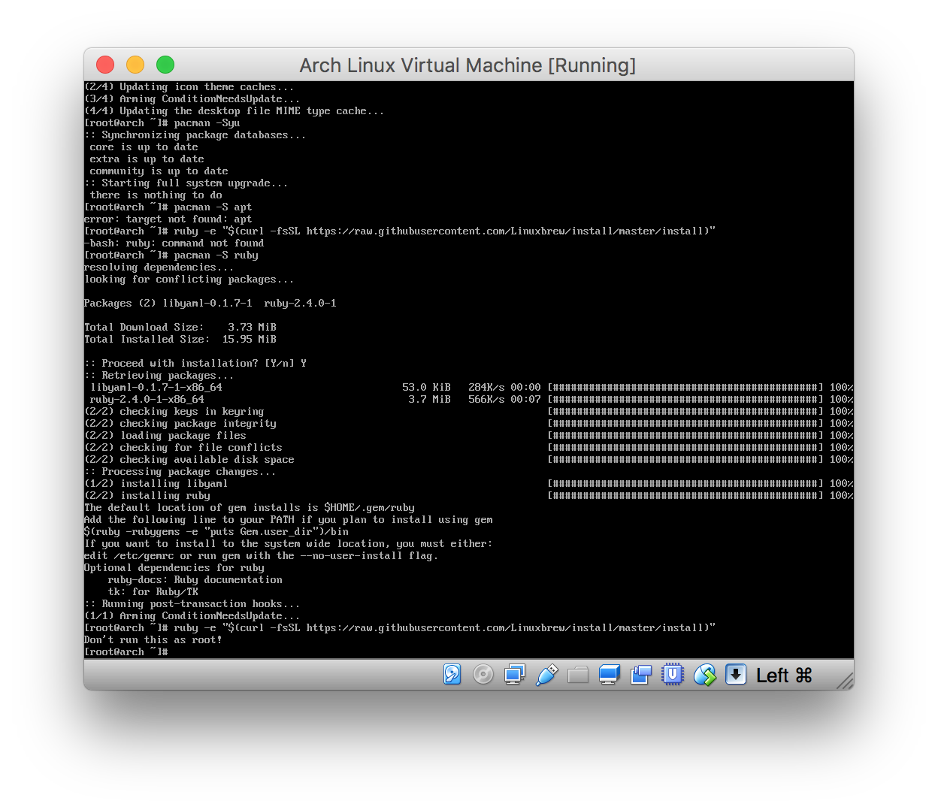Click the '-bash: ruby: command not found' line
Viewport: 938px width, 810px height.
coord(174,243)
